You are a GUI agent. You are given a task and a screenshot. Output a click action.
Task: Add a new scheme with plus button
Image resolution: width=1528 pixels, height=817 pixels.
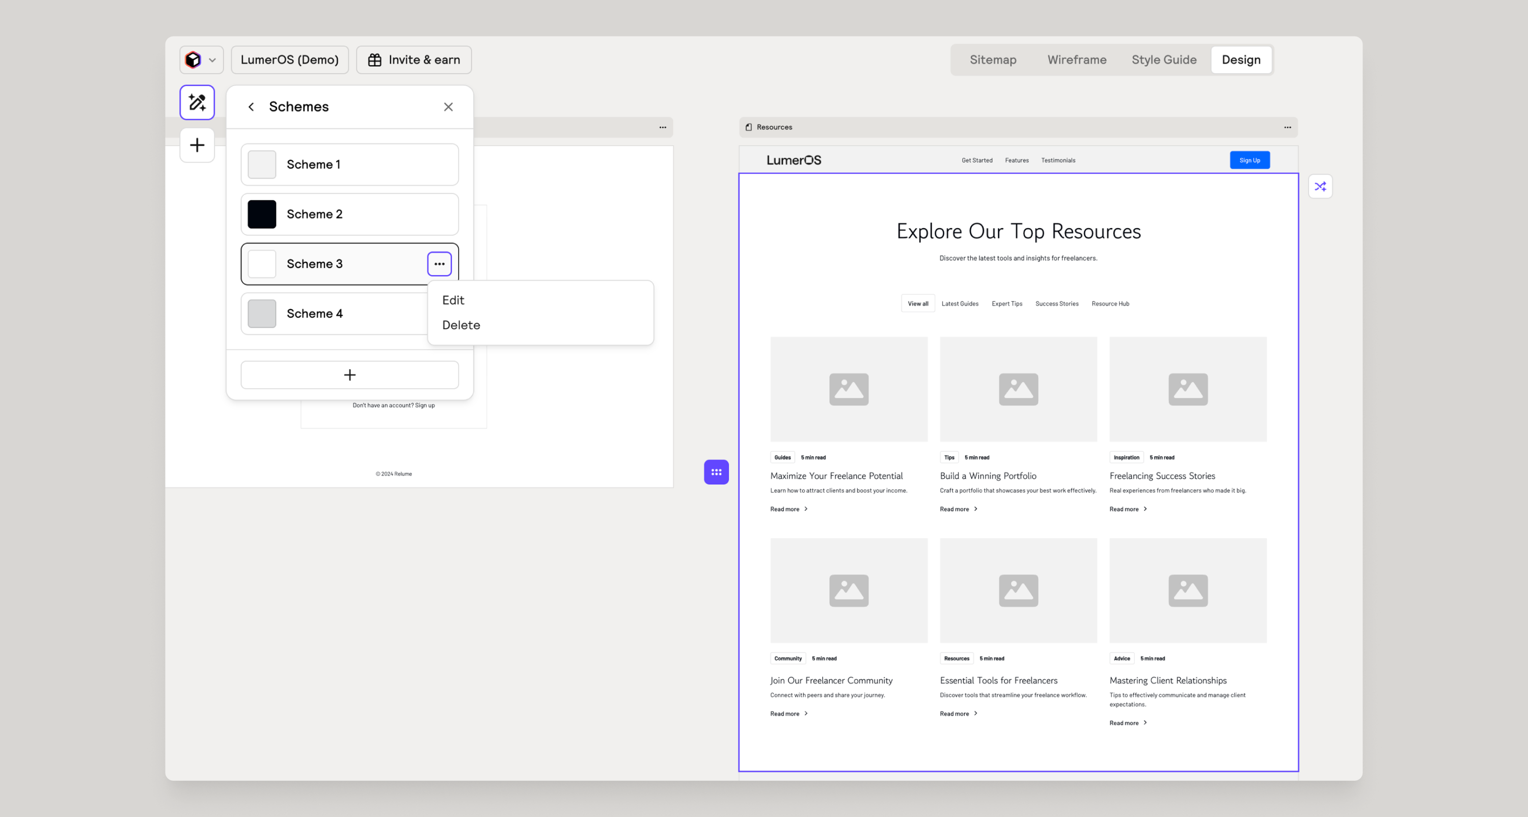pos(349,375)
